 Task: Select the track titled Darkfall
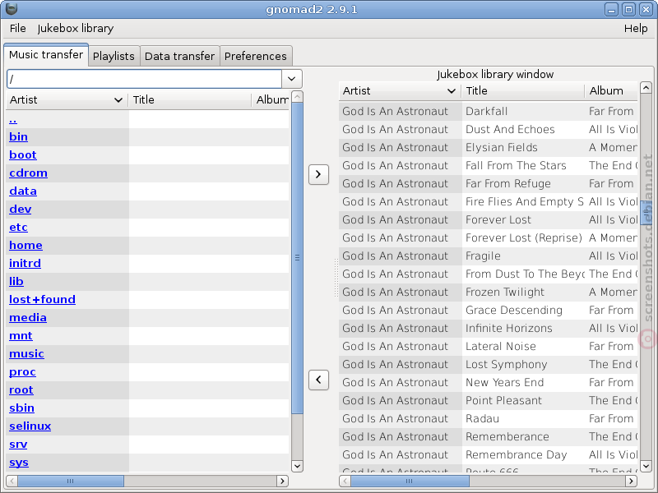[x=488, y=111]
